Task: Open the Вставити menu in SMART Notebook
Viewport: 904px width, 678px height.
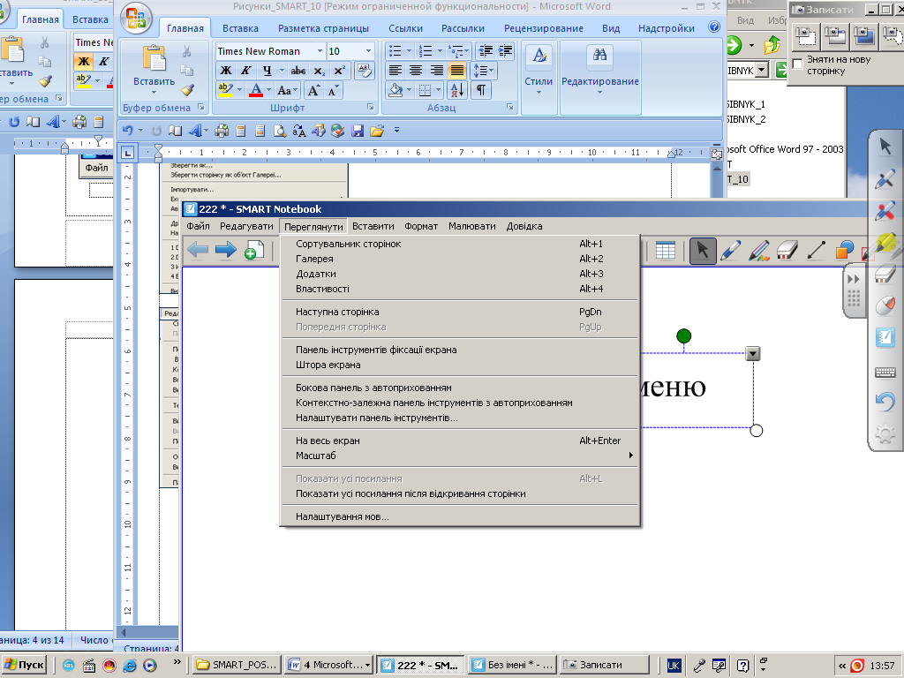Action: tap(373, 226)
